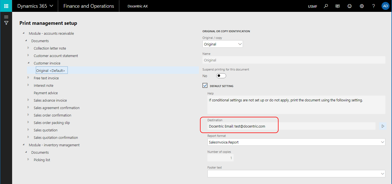Click the destination settings arrow button
The image size is (392, 184).
point(383,126)
